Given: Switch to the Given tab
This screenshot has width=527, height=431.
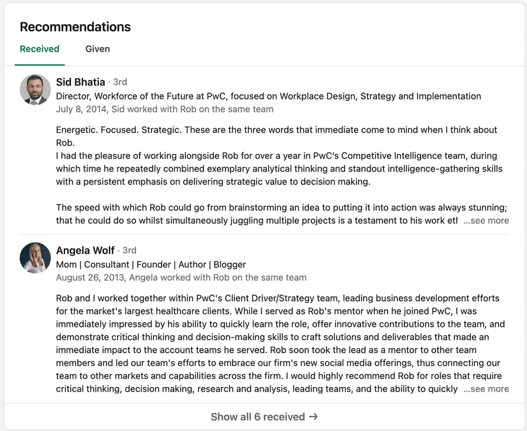Looking at the screenshot, I should (x=97, y=49).
